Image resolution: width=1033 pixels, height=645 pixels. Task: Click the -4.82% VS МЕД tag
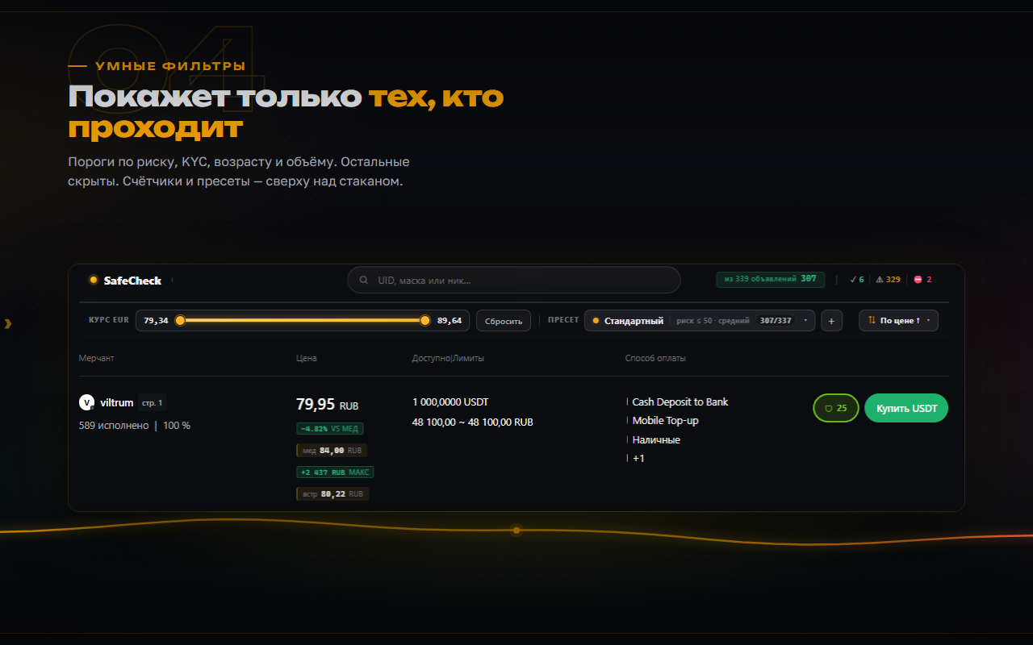click(x=329, y=429)
